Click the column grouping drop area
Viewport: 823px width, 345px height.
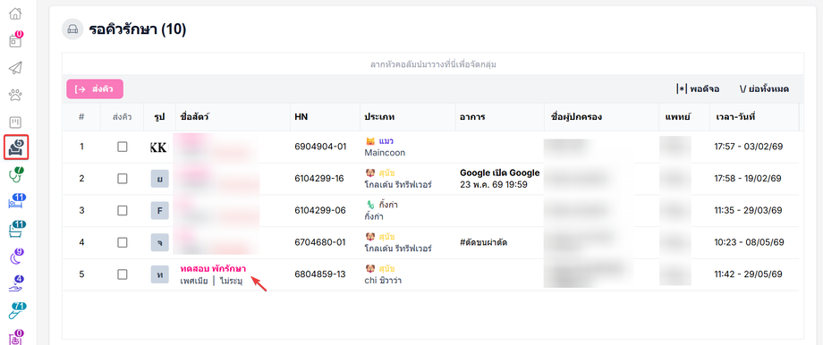point(433,65)
